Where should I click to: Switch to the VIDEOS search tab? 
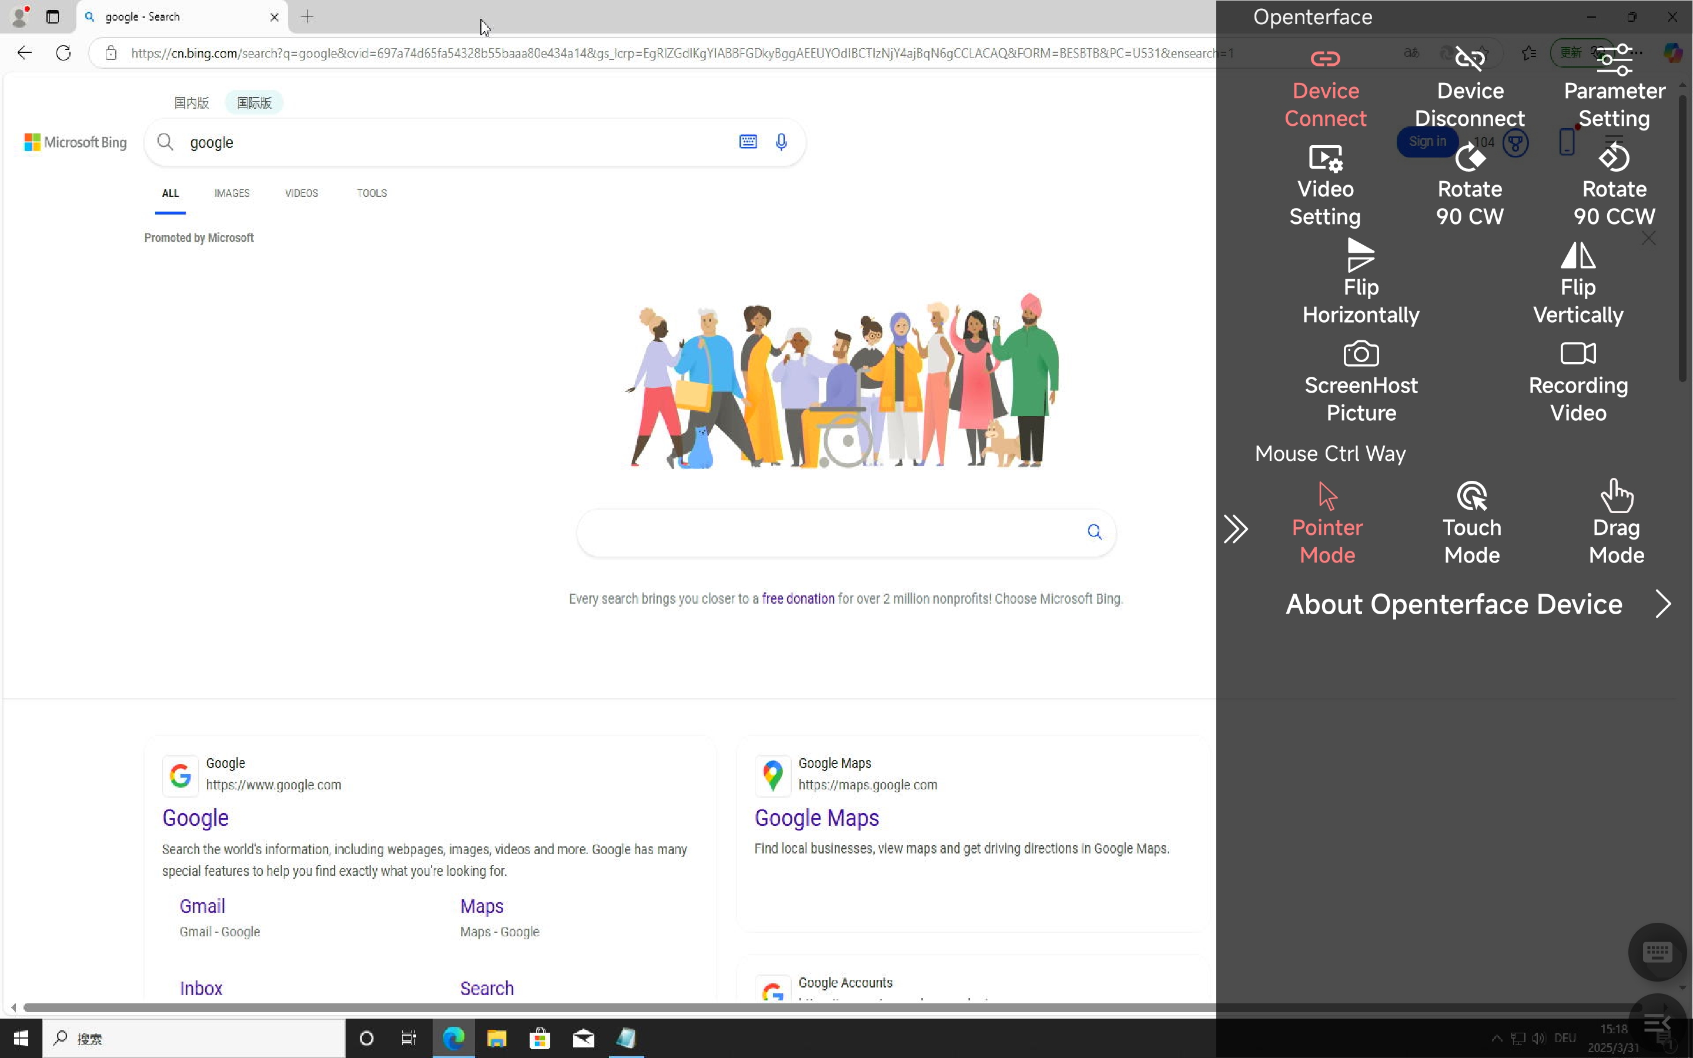[x=302, y=193]
